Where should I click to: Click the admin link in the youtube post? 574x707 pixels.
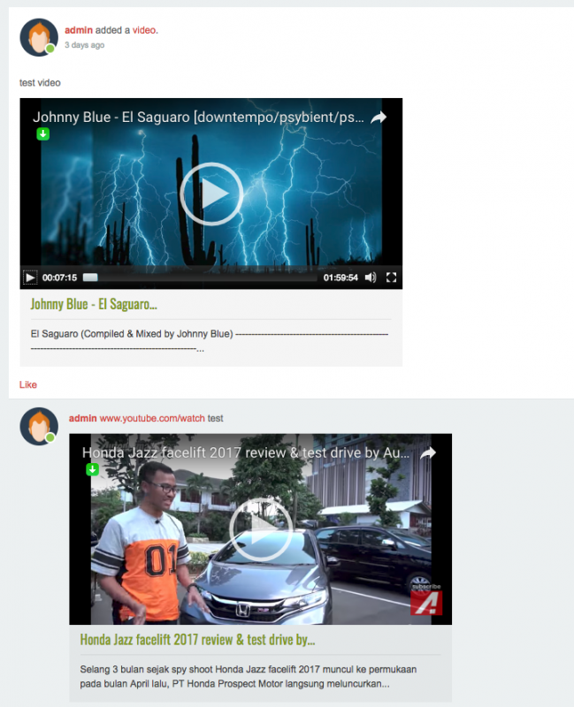click(x=82, y=418)
